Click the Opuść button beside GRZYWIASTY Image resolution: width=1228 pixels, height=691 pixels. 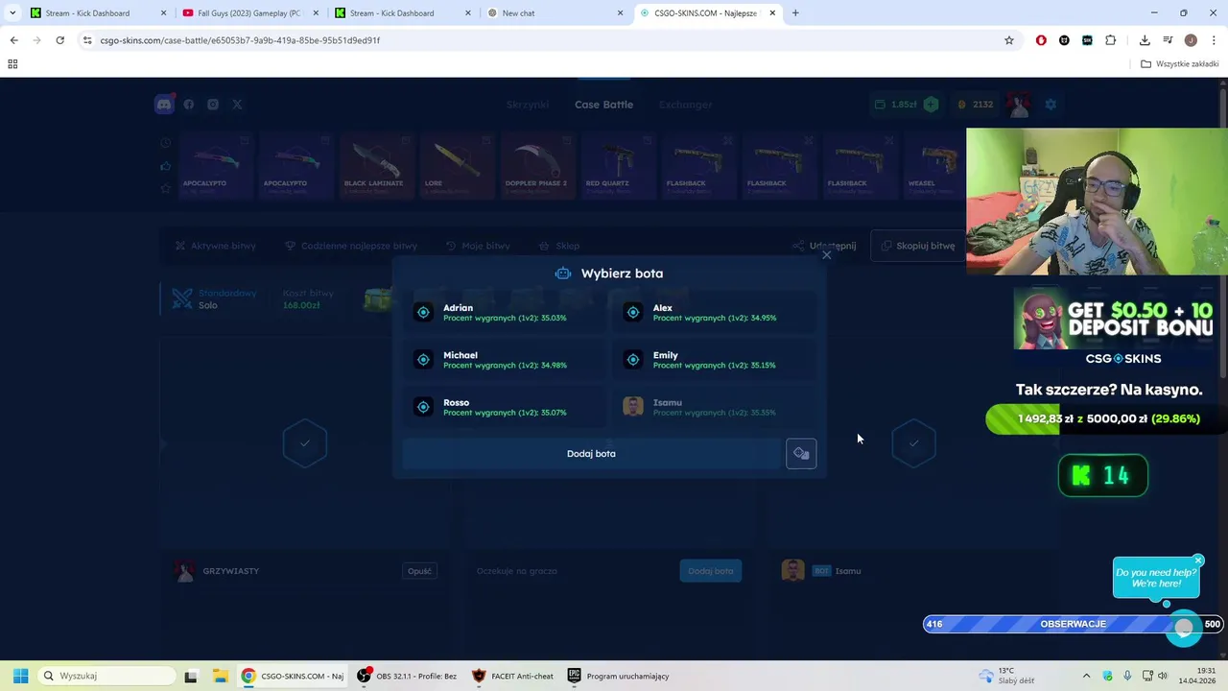[x=419, y=571]
